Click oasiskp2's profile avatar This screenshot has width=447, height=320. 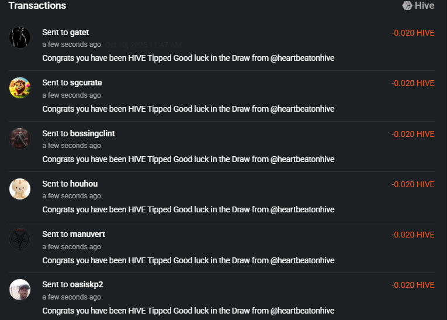(x=20, y=289)
